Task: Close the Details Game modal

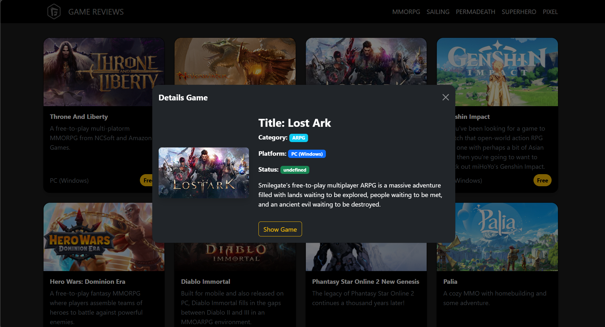Action: [446, 97]
